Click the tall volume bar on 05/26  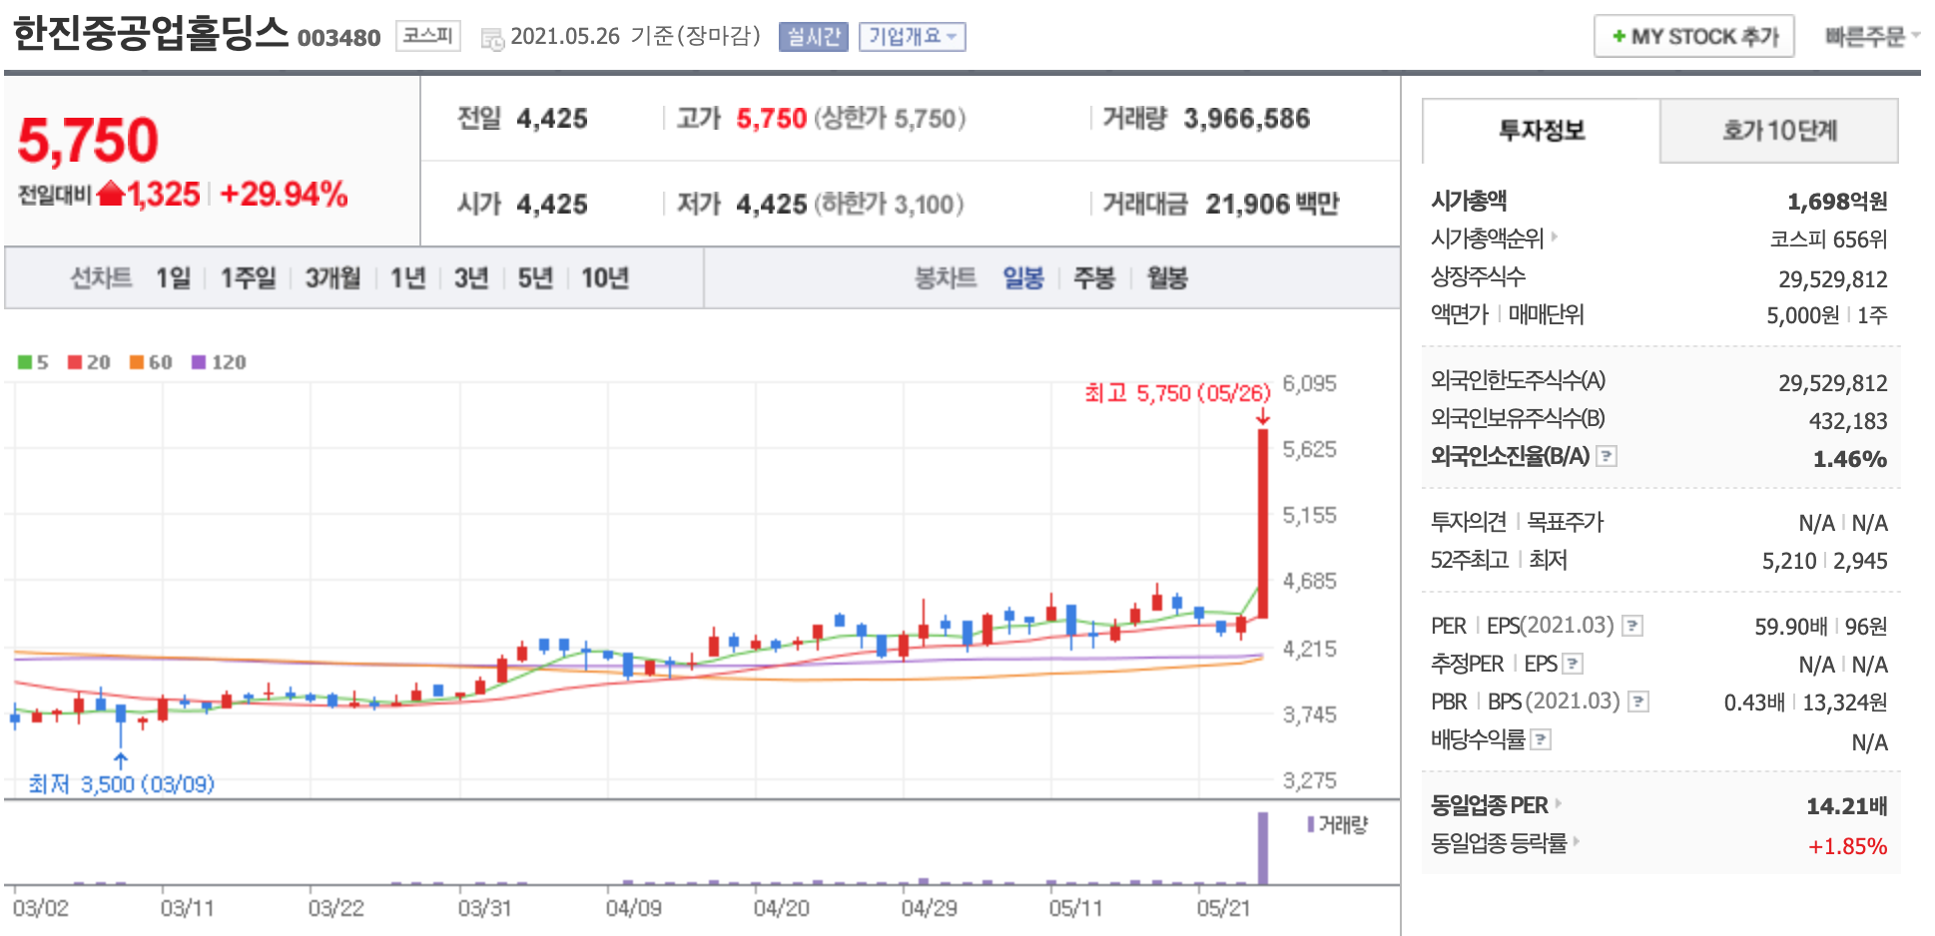(x=1263, y=848)
